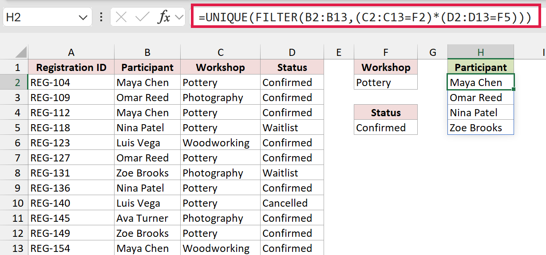
Task: Select column B header
Action: pos(147,52)
